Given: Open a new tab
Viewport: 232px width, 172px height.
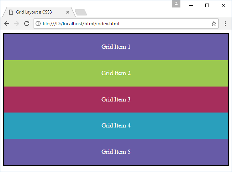Looking at the screenshot, I should (x=81, y=12).
